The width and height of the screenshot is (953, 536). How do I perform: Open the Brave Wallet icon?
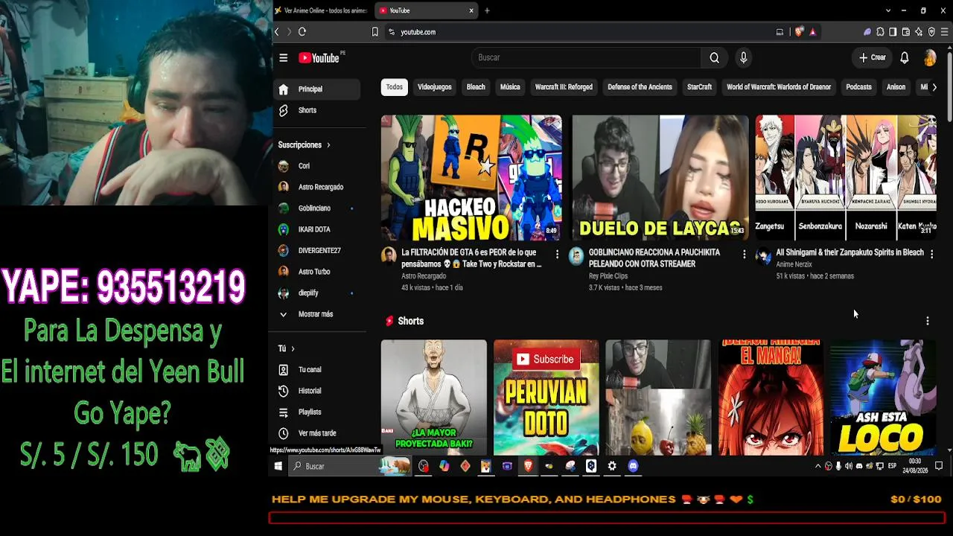click(x=906, y=32)
